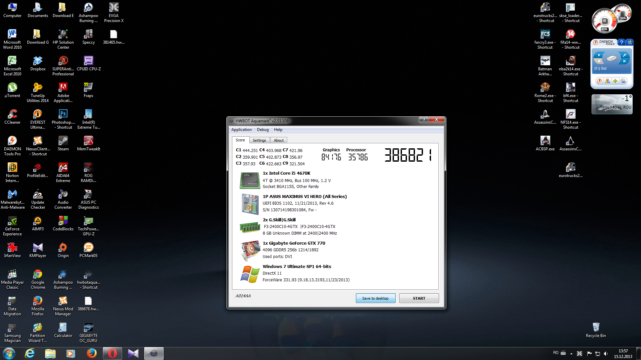
Task: Click the orange lightning icon in DAEMON Tools bottom row
Action: tap(600, 81)
